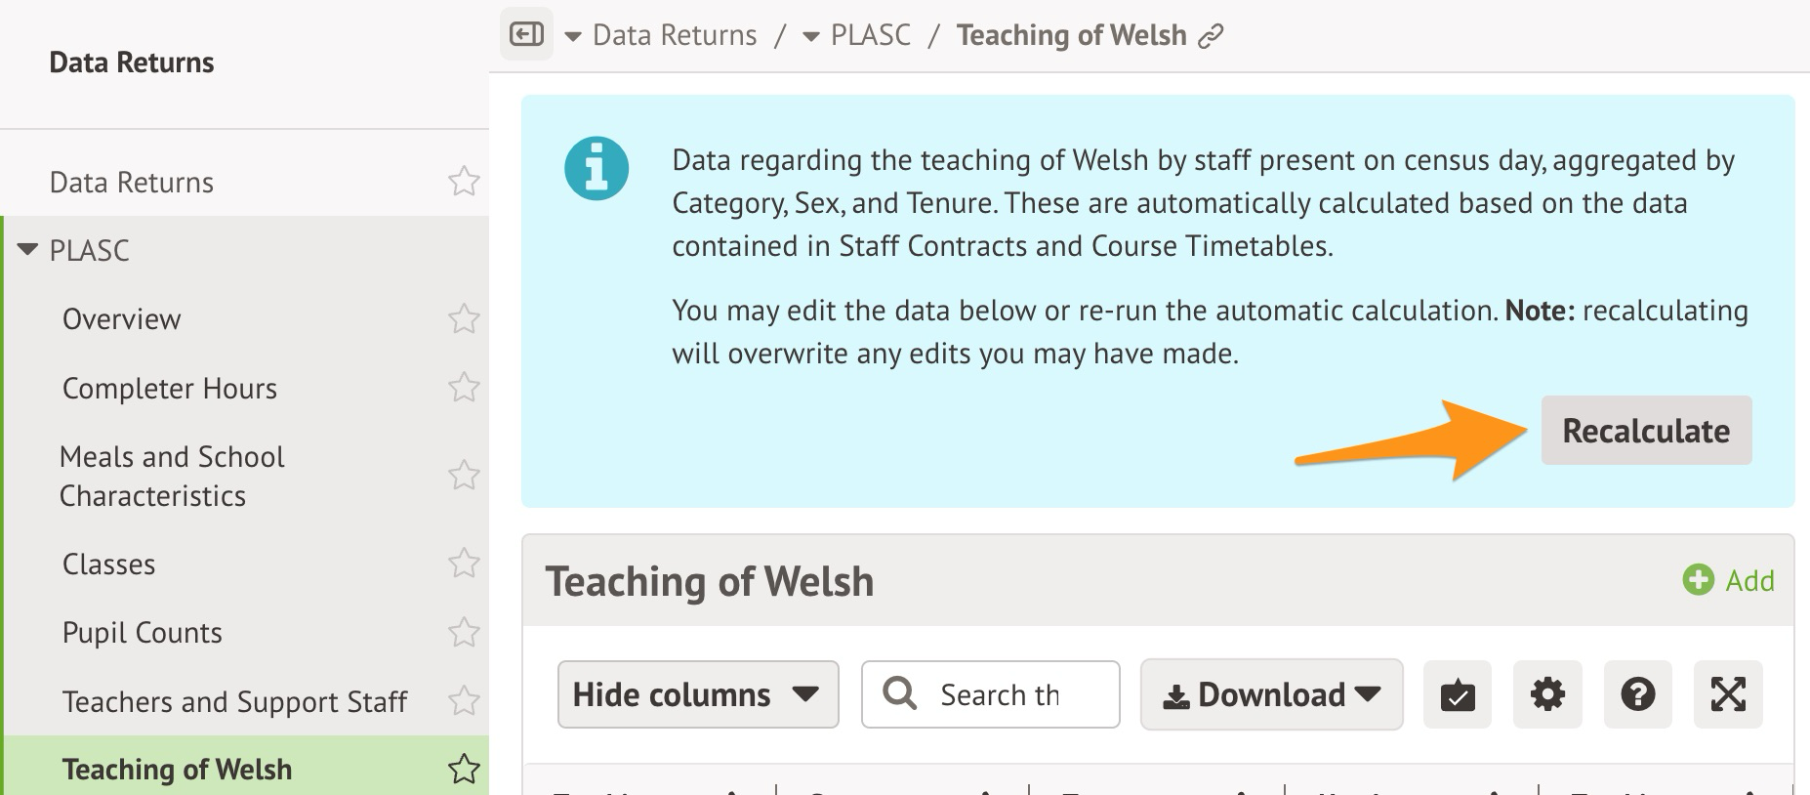This screenshot has height=795, width=1810.
Task: Copy the Teaching of Welsh permalink icon
Action: [x=1211, y=37]
